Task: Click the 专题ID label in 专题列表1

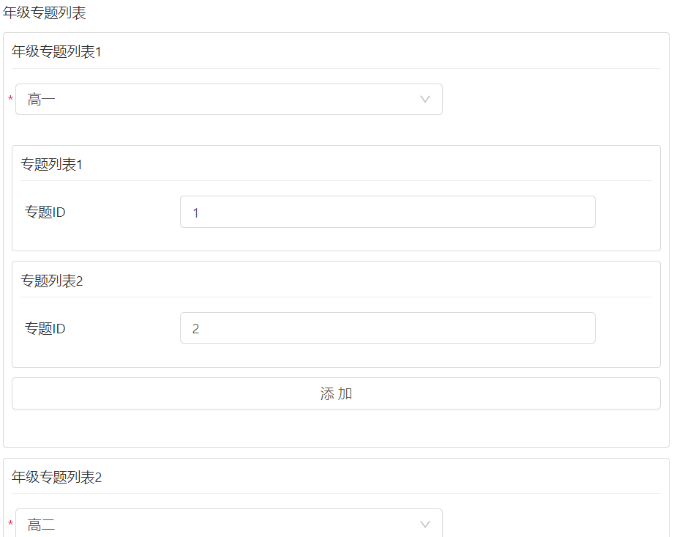Action: (45, 212)
